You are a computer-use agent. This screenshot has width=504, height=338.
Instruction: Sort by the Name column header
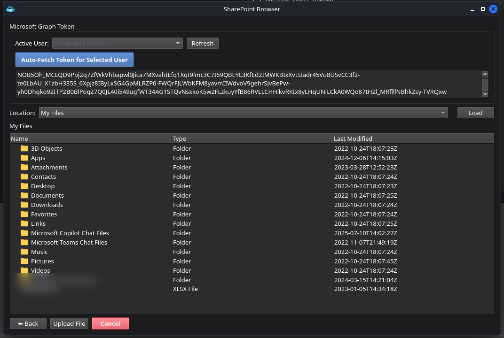click(x=90, y=138)
